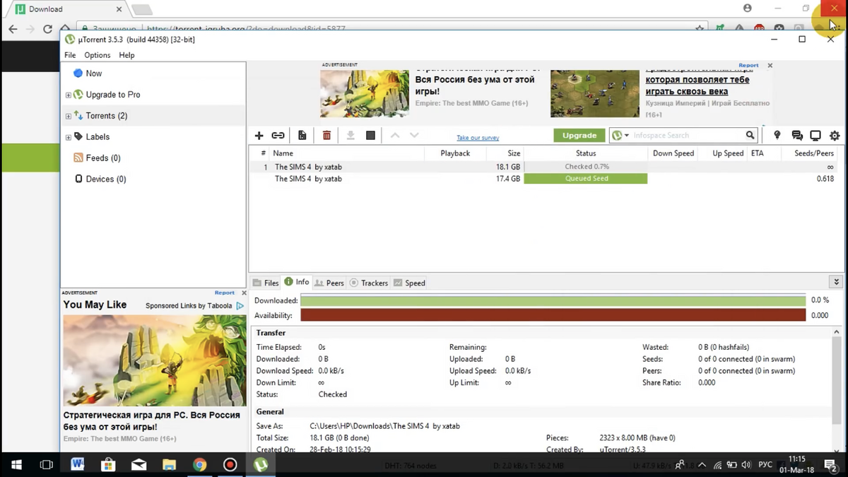Image resolution: width=848 pixels, height=477 pixels.
Task: Select the 17.4 GB SIMS 4 torrent
Action: coord(547,179)
